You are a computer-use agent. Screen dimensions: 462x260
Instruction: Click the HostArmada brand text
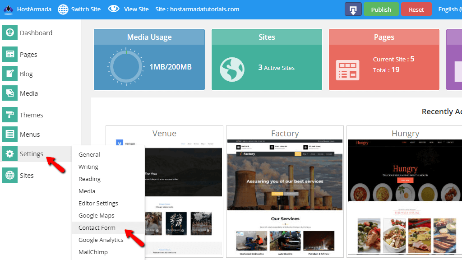[34, 9]
